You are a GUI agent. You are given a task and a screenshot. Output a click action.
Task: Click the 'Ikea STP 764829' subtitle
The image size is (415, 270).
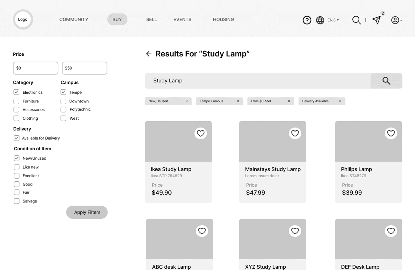pyautogui.click(x=166, y=176)
